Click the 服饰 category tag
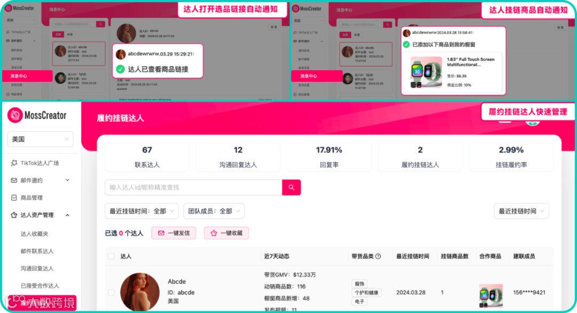Image resolution: width=577 pixels, height=313 pixels. [360, 284]
